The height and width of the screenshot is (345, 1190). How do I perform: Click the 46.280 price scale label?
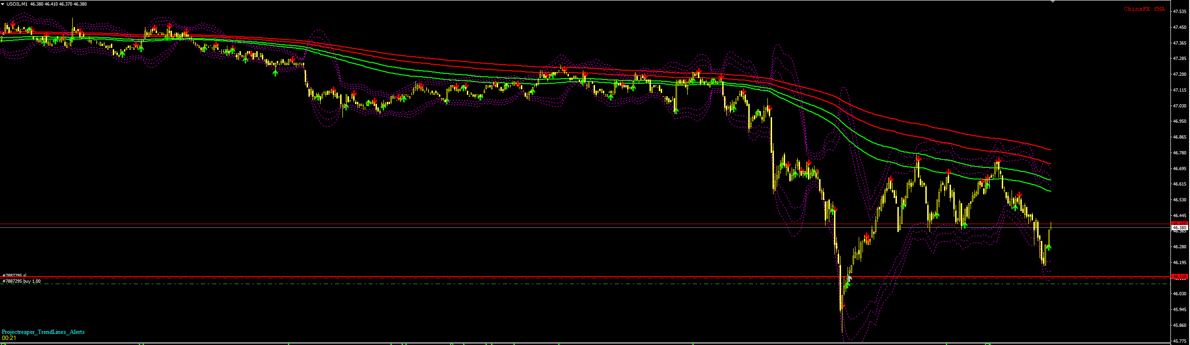(x=1180, y=247)
